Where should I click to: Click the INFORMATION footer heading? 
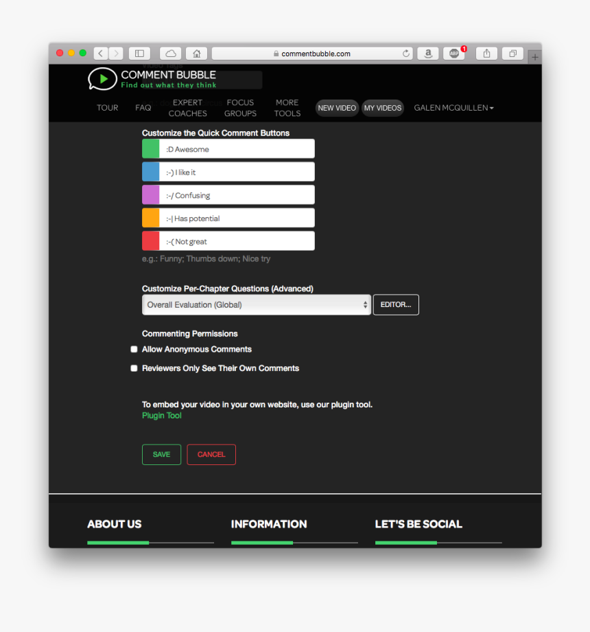[269, 524]
